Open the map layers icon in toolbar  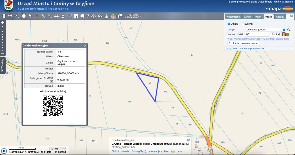coord(4,16)
